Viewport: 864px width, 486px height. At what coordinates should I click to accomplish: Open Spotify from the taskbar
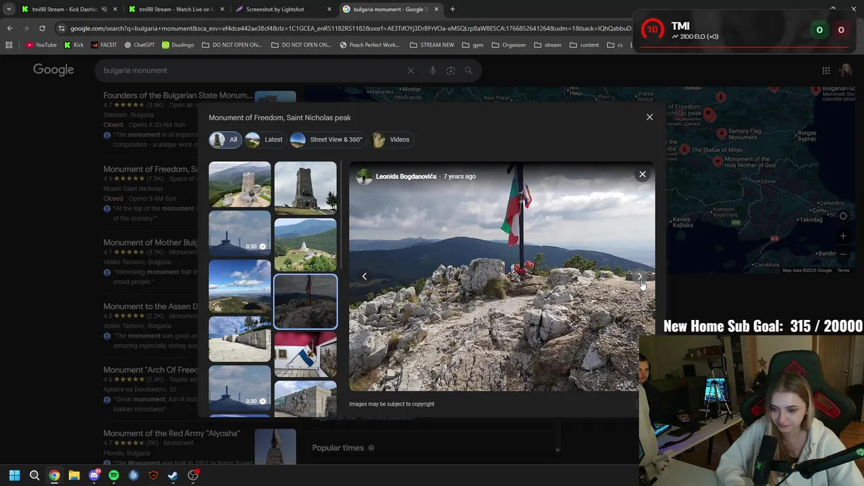[113, 475]
